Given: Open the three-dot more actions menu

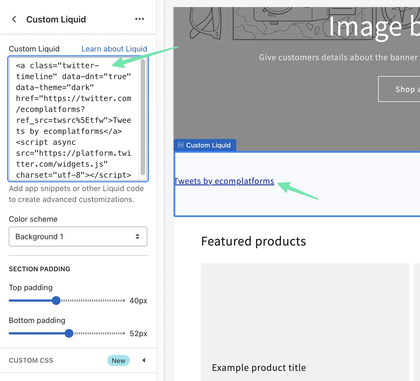Looking at the screenshot, I should click(139, 19).
